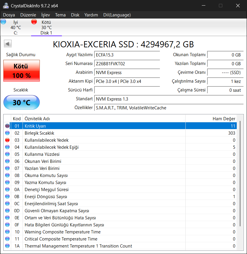Screen dimensions: 247x254
Task: Click the Arabirim field NVM Express
Action: pyautogui.click(x=127, y=72)
